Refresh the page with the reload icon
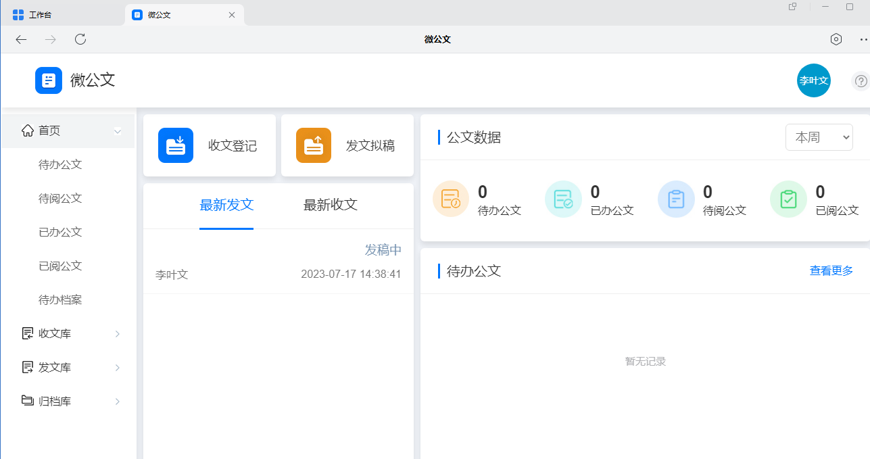This screenshot has height=459, width=870. (80, 39)
